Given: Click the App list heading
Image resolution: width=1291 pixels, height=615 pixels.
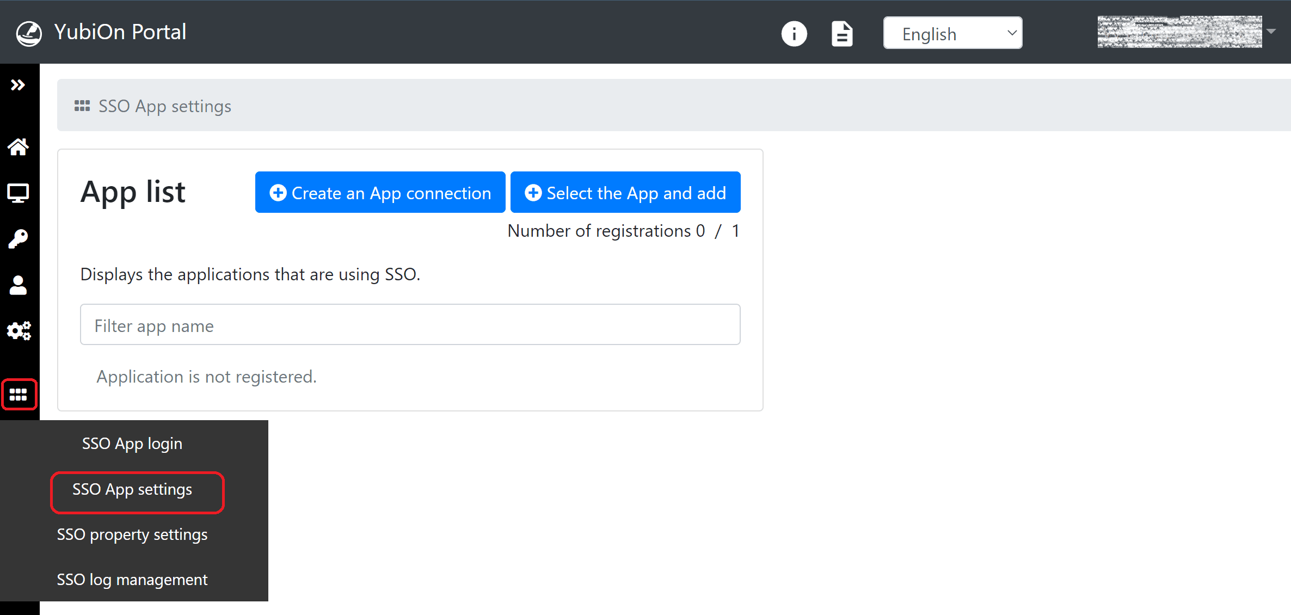Looking at the screenshot, I should coord(133,192).
